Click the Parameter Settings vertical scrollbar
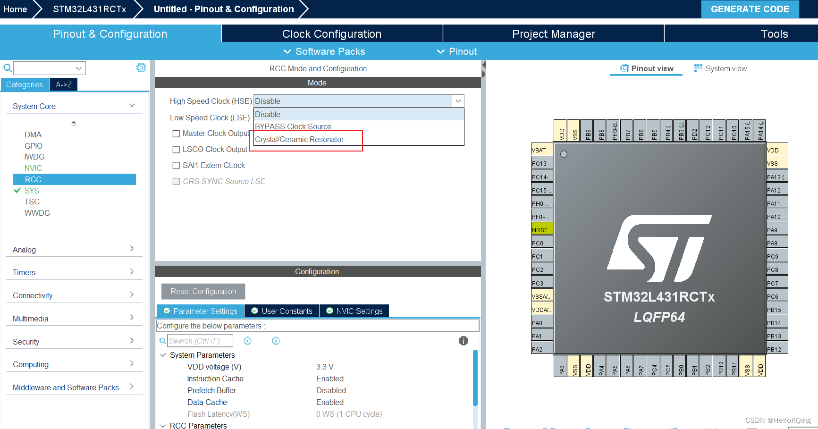 [x=475, y=378]
